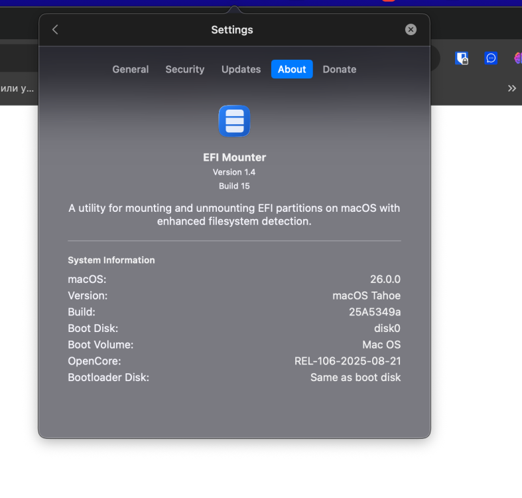
Task: Click the EFI Mounter title text
Action: coord(234,157)
